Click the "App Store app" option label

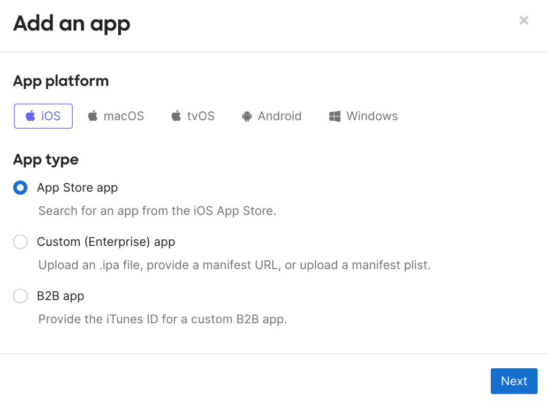pyautogui.click(x=77, y=188)
